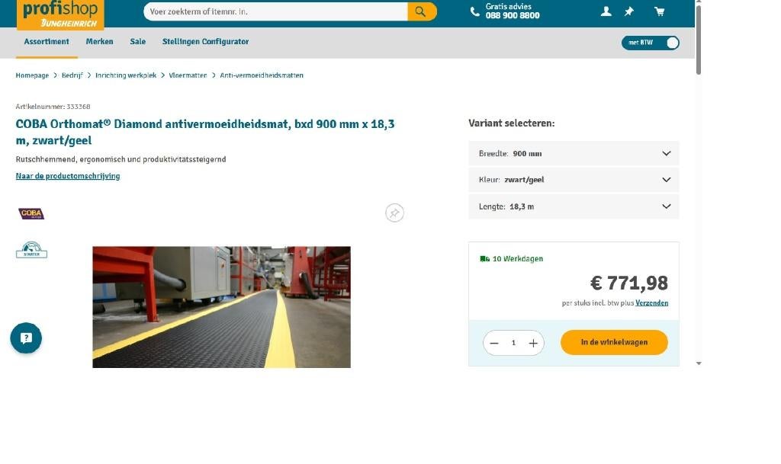This screenshot has width=781, height=464.
Task: Click the 10 Werkdagen delivery text
Action: [x=518, y=258]
